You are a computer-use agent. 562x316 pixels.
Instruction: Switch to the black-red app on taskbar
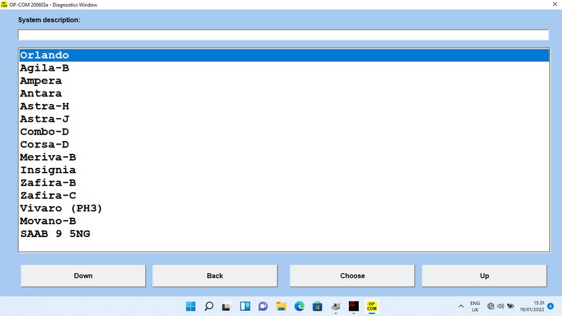click(x=354, y=306)
